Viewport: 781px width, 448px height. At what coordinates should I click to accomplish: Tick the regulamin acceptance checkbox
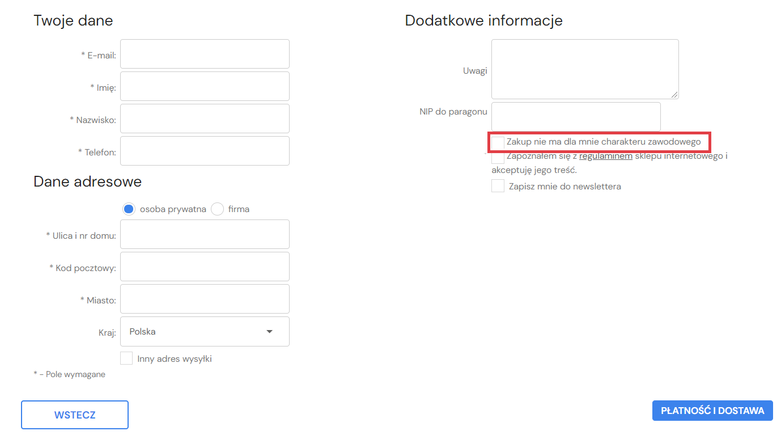click(x=498, y=158)
